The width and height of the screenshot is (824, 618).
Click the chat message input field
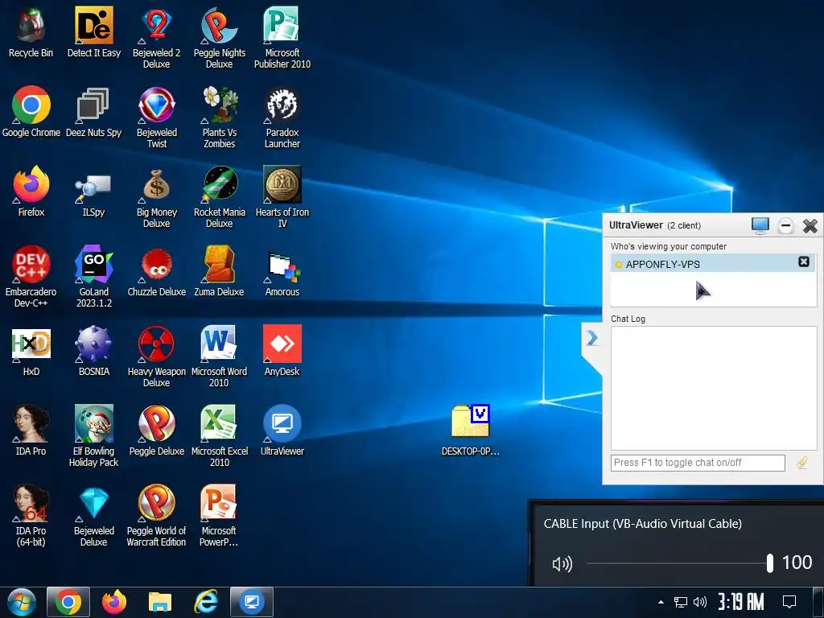coord(698,463)
